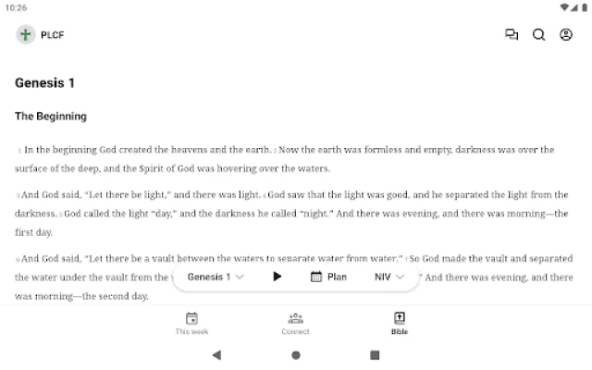This screenshot has height=370, width=592.
Task: Click the chevron beside NIV
Action: tap(400, 277)
